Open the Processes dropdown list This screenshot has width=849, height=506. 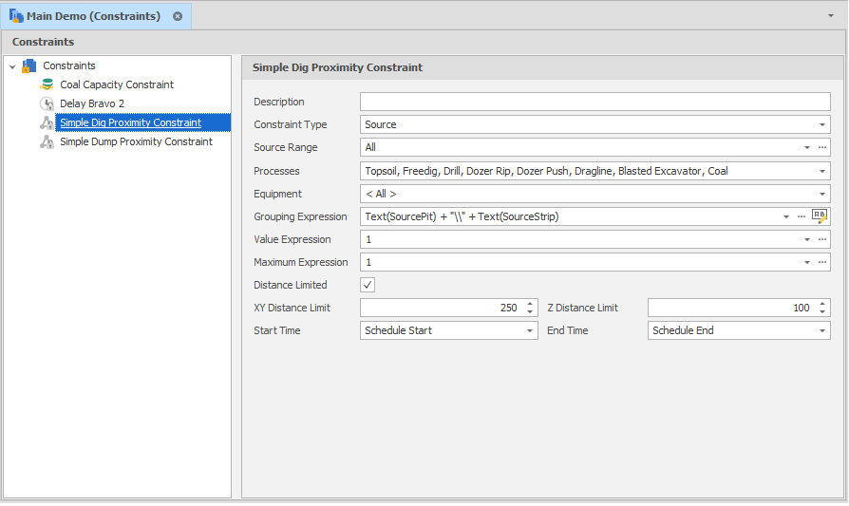coord(822,171)
